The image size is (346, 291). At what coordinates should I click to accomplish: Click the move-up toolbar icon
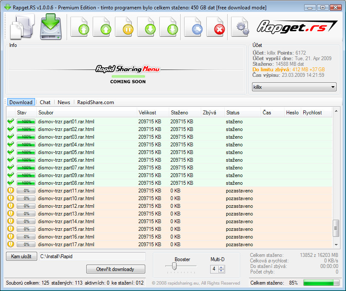(102, 27)
